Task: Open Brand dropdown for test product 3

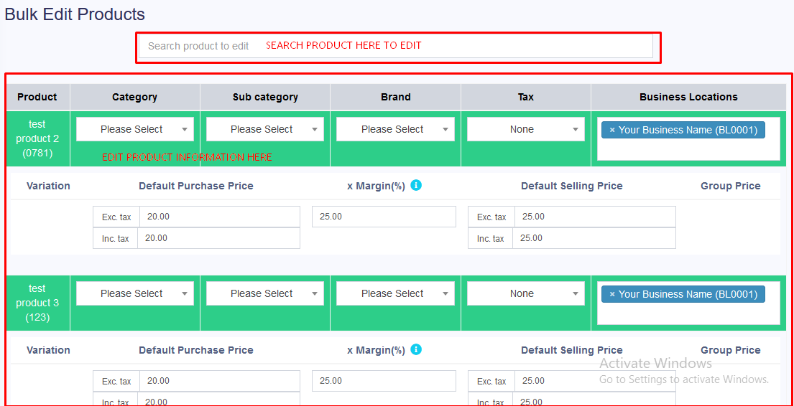Action: [395, 293]
